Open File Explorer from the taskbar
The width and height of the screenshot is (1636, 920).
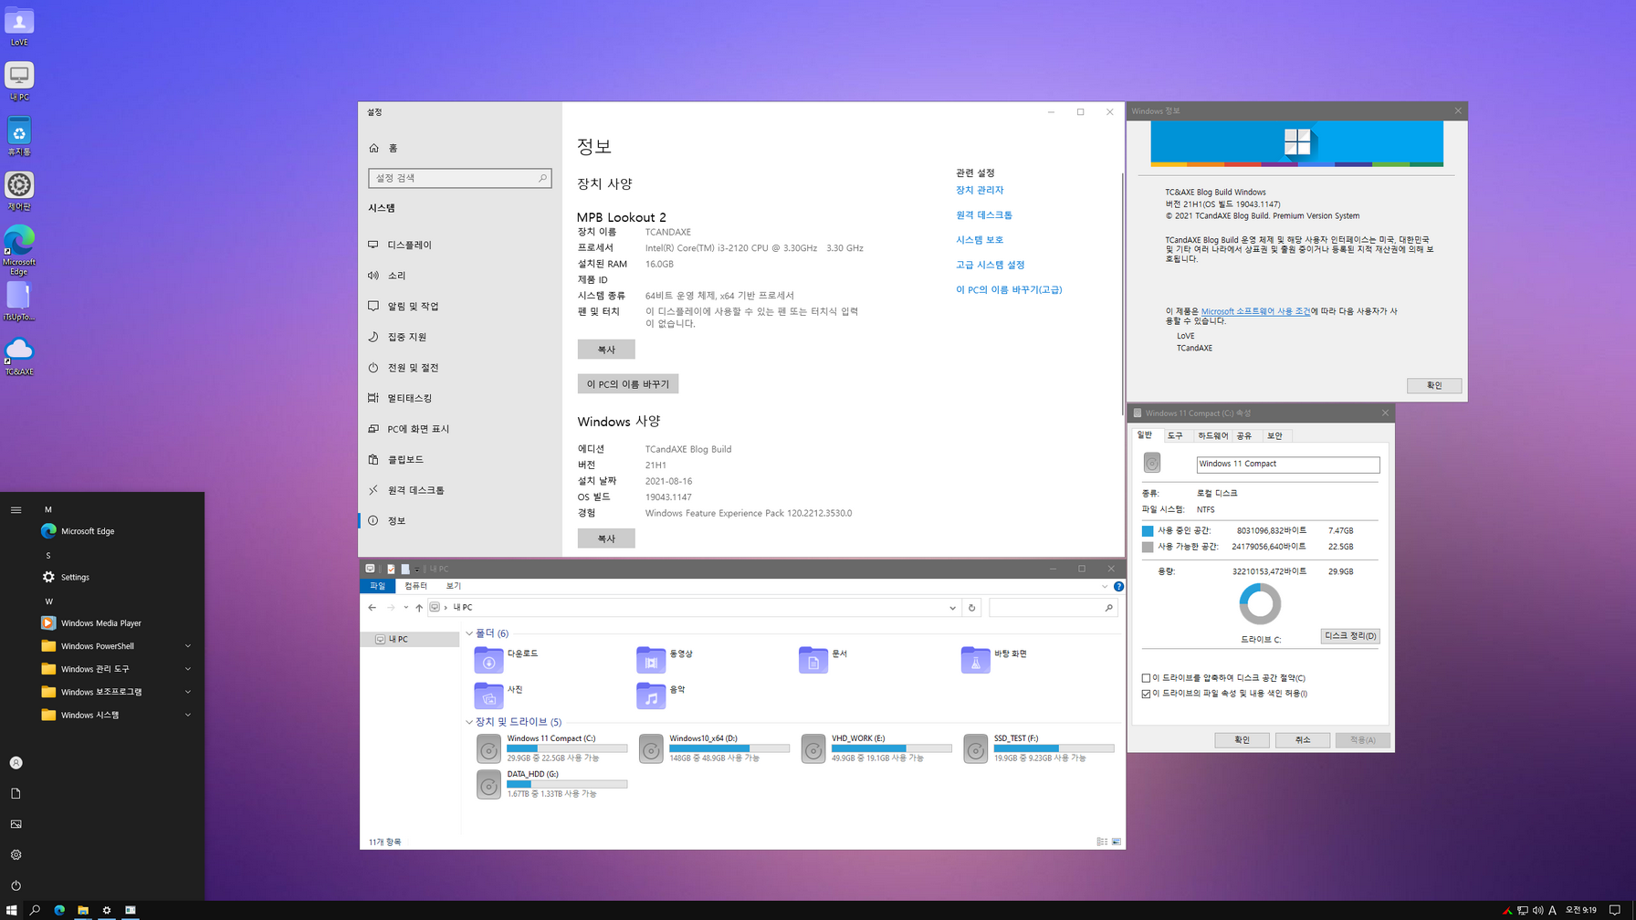pyautogui.click(x=83, y=910)
